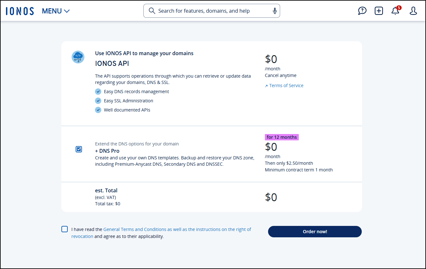The width and height of the screenshot is (426, 269).
Task: Open the notifications bell icon
Action: point(395,11)
